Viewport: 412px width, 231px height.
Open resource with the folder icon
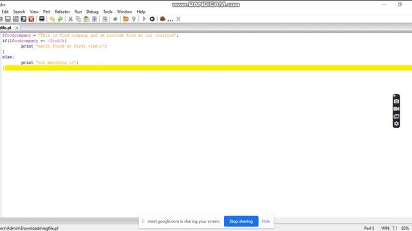click(x=126, y=19)
